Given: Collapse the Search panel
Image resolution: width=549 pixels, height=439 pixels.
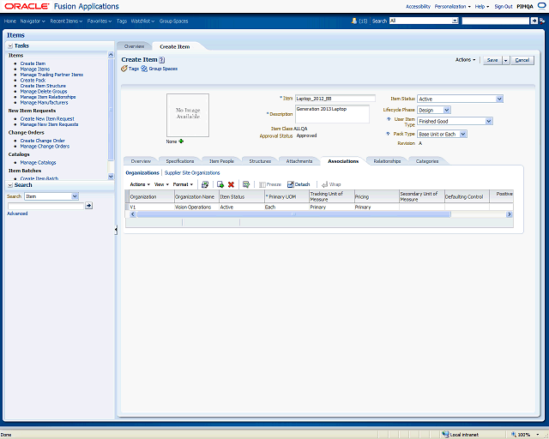Looking at the screenshot, I should click(x=10, y=185).
